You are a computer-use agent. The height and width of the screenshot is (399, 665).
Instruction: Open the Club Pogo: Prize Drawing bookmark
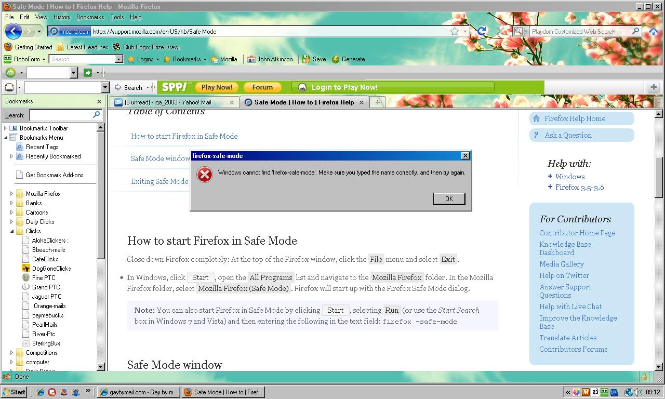(148, 47)
